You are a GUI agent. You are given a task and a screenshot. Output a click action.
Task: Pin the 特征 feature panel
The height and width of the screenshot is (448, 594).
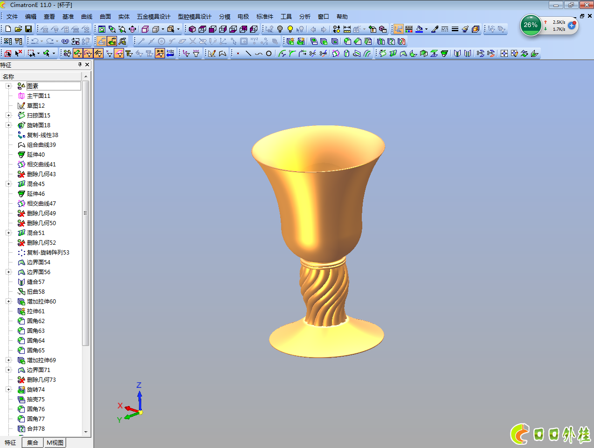point(80,65)
